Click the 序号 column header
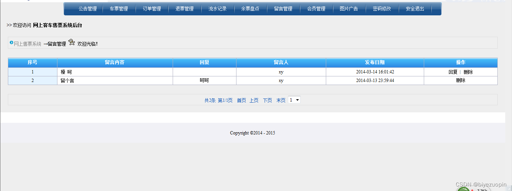Screen dimensions: 512x191 pos(32,63)
